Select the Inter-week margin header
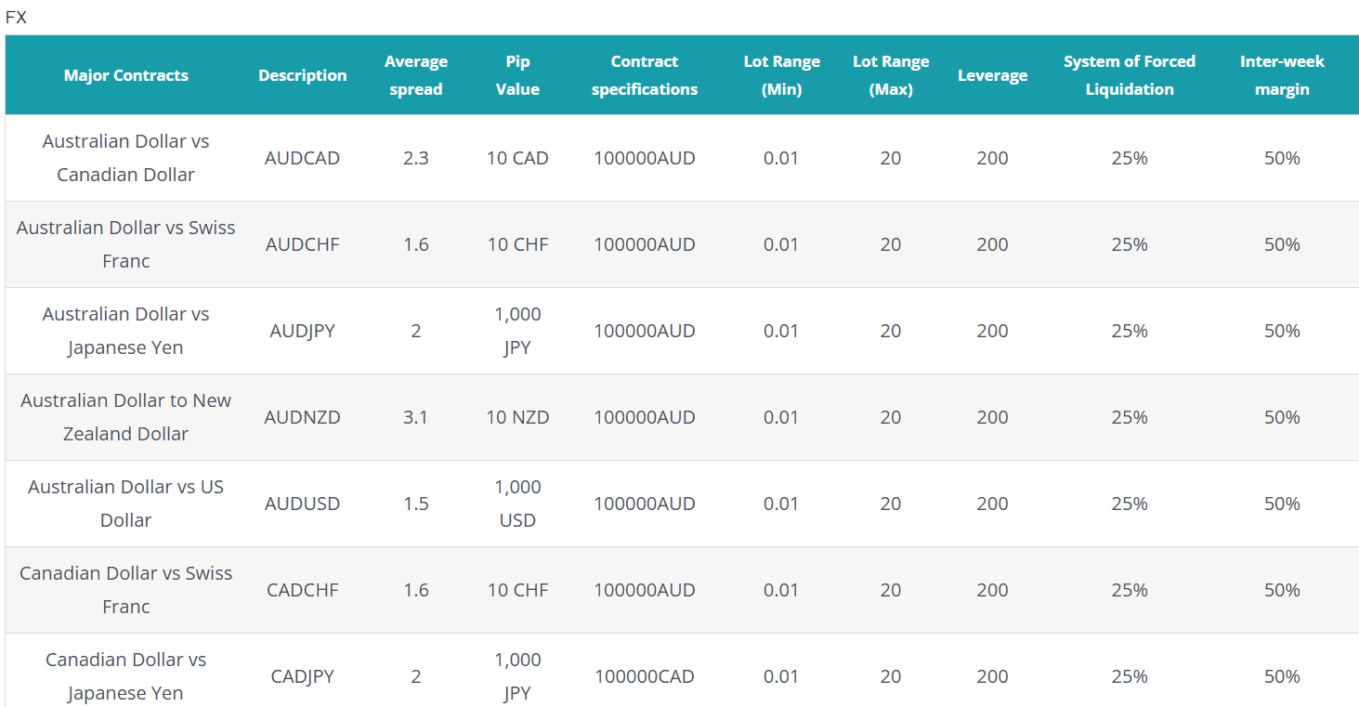Image resolution: width=1359 pixels, height=707 pixels. 1281,75
